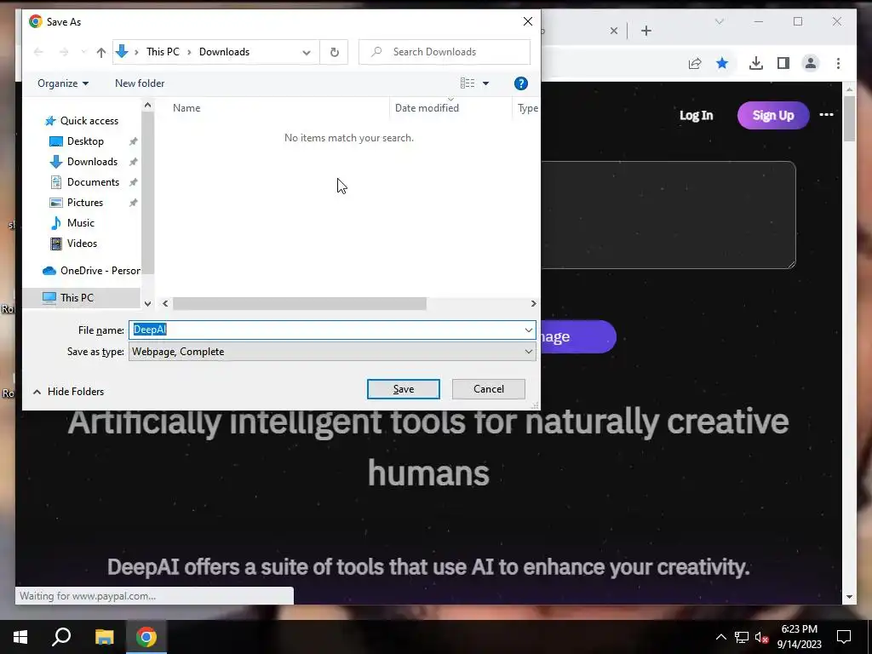Sort by the Name column header
This screenshot has height=654, width=872.
186,108
